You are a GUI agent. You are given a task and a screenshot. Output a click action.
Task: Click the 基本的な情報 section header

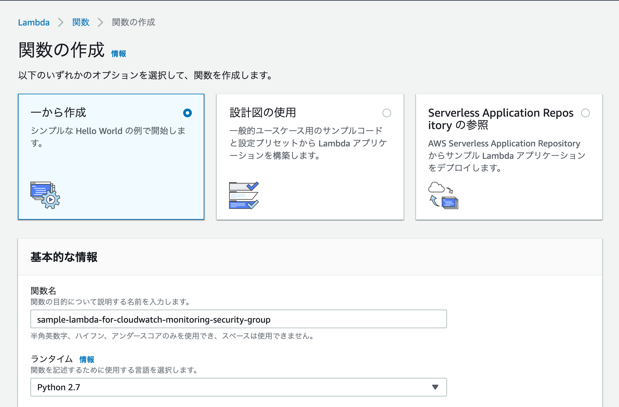[x=64, y=257]
